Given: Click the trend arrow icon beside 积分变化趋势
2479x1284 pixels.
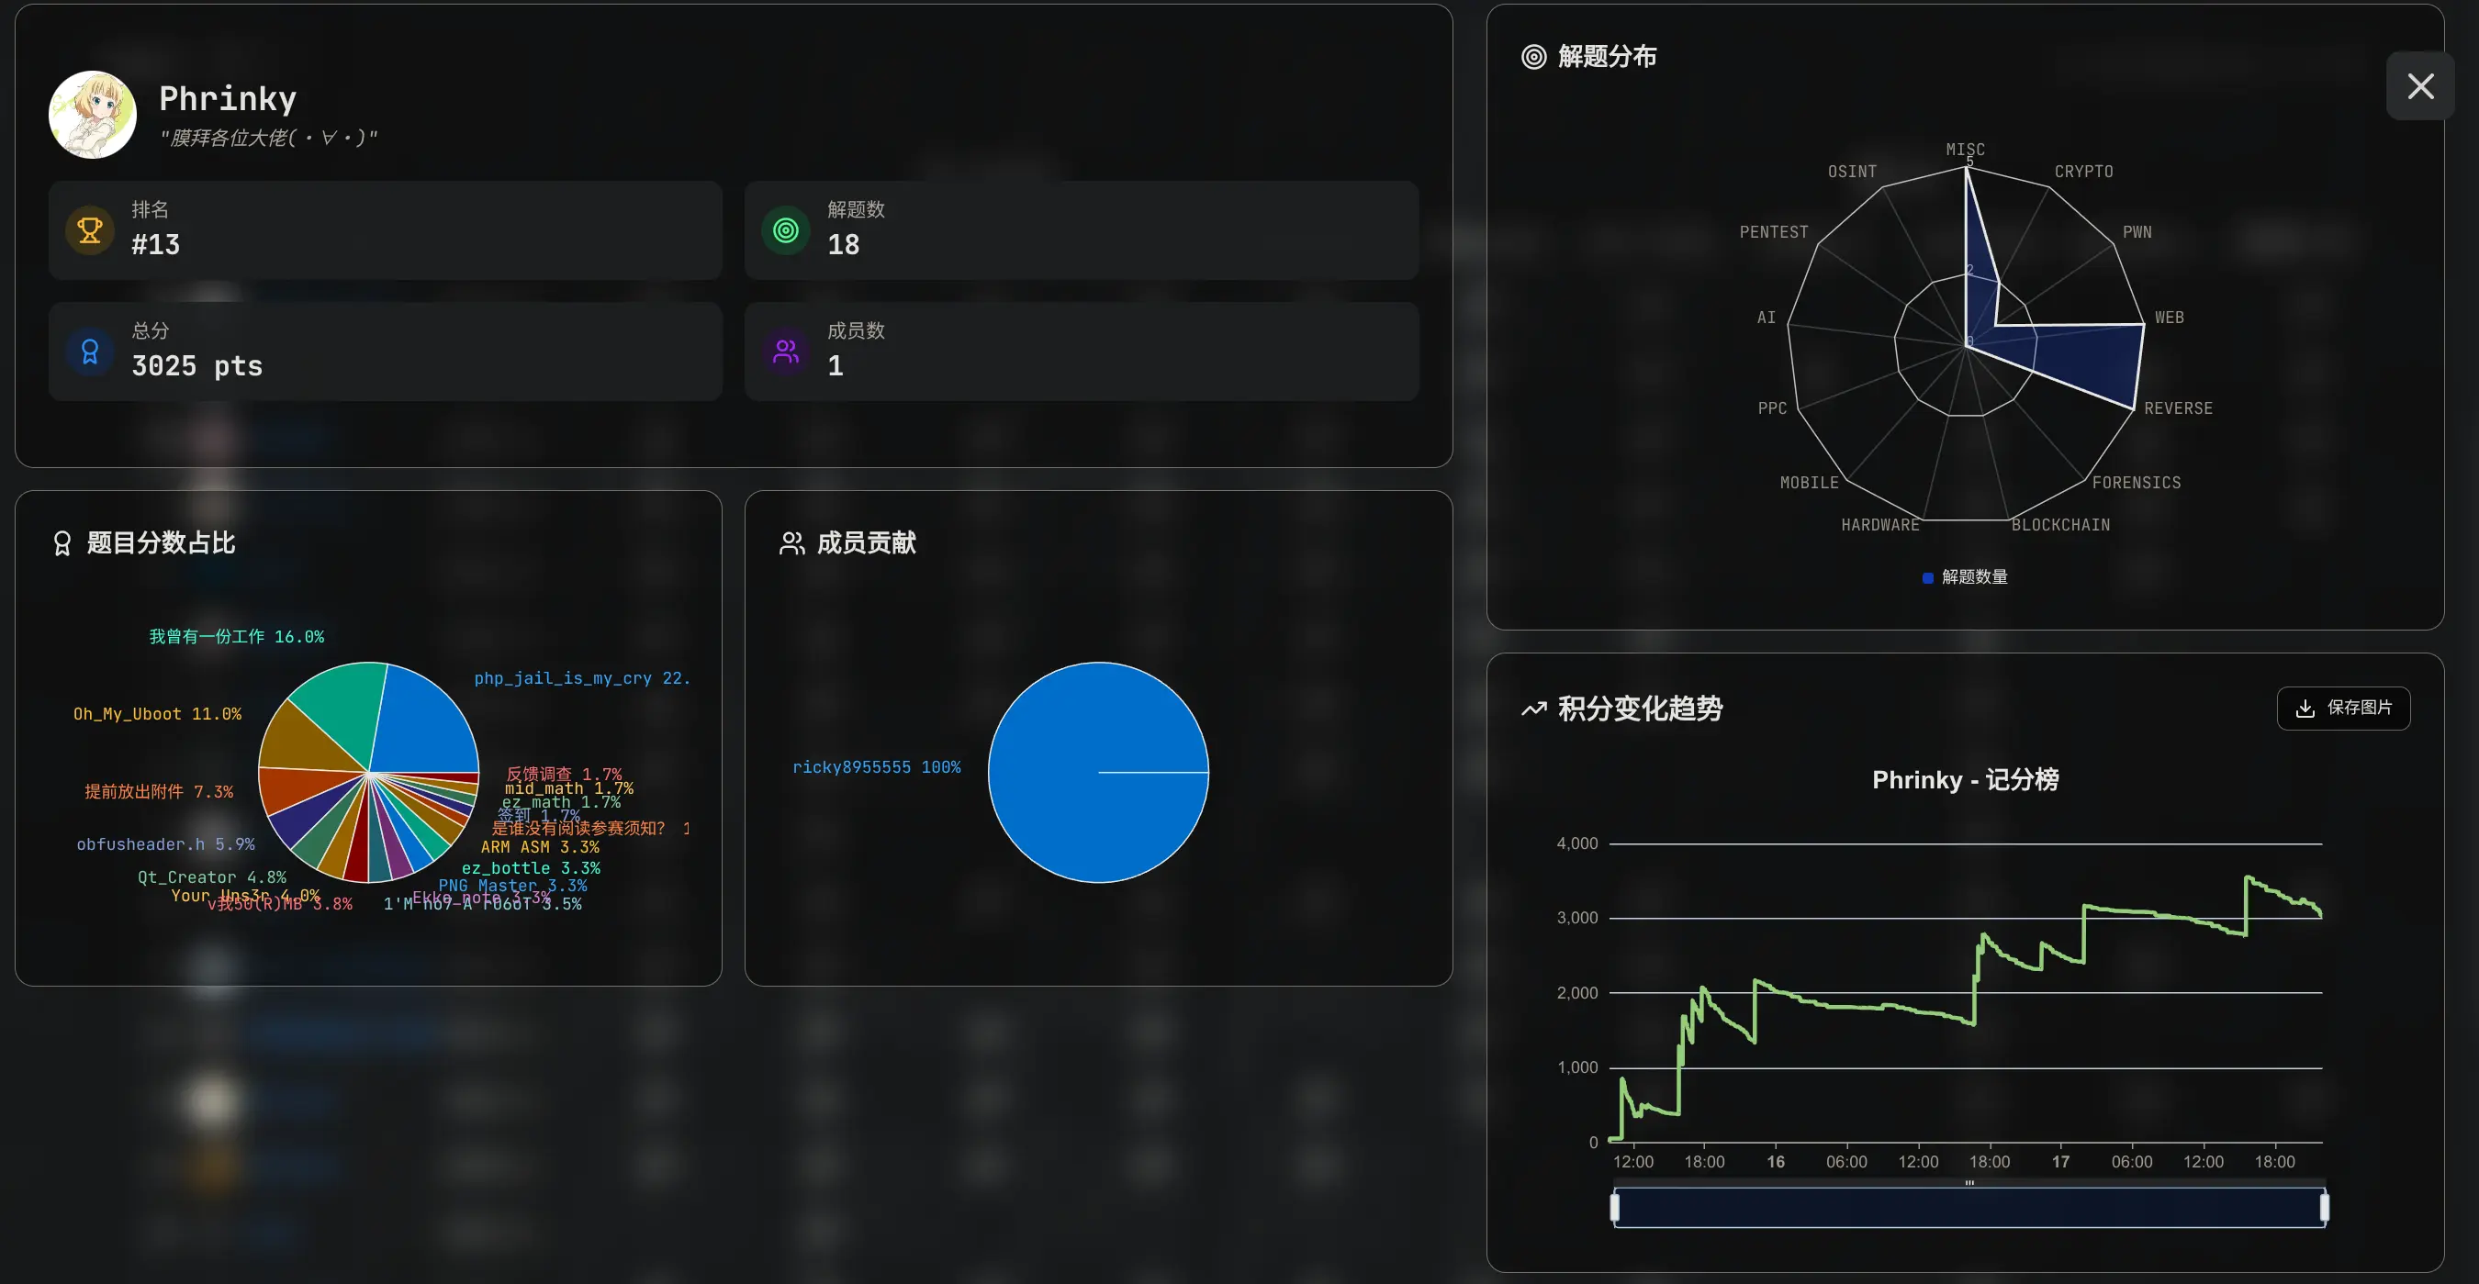Looking at the screenshot, I should pyautogui.click(x=1533, y=709).
